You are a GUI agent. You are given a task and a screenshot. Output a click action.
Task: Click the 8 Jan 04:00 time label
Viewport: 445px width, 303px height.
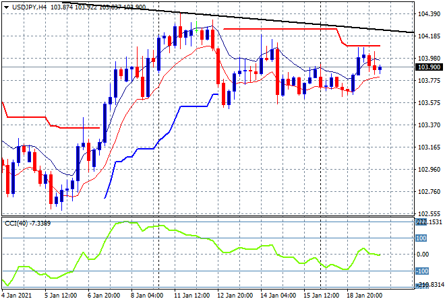tap(147, 295)
